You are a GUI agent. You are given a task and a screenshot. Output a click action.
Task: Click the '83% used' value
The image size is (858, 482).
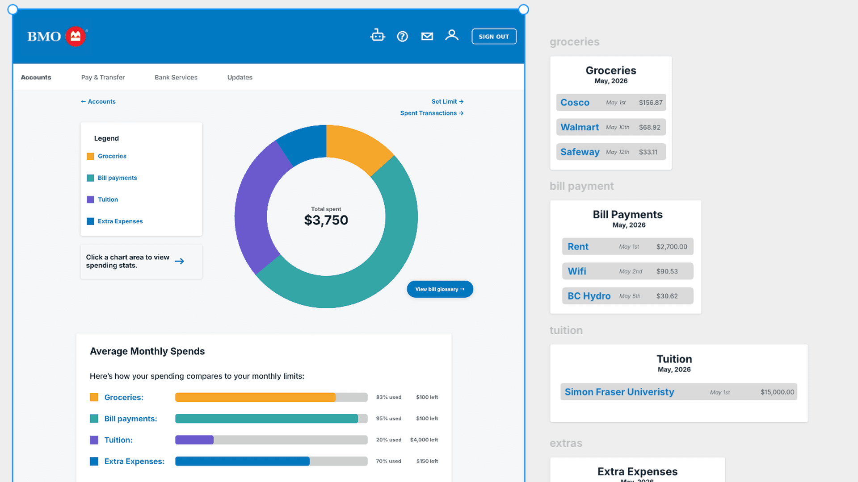[388, 397]
